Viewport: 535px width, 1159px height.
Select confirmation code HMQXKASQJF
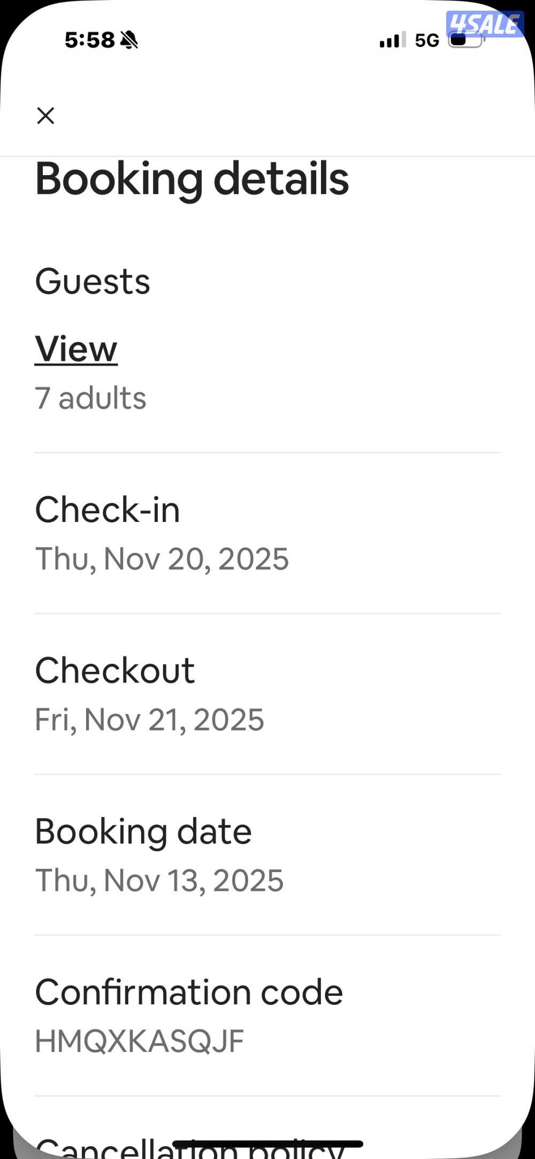[139, 1041]
